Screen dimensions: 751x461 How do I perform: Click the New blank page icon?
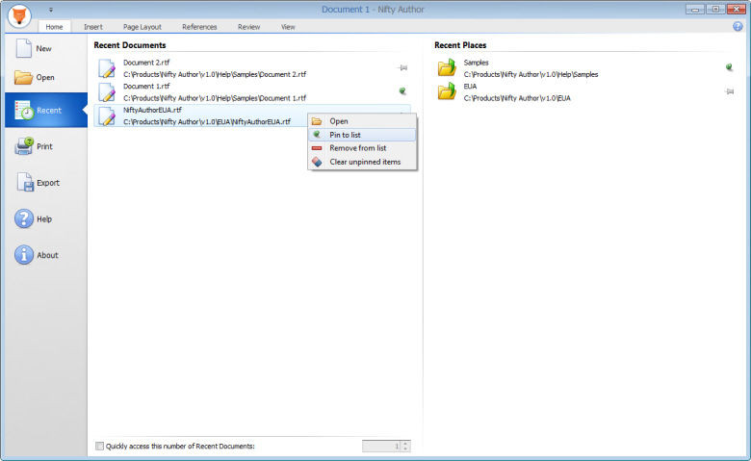23,48
